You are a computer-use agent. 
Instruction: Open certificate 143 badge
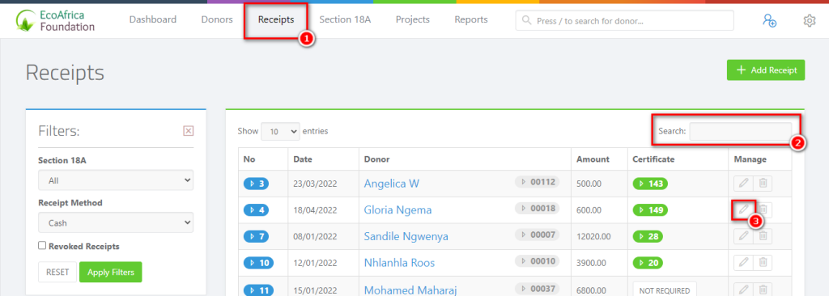point(650,184)
